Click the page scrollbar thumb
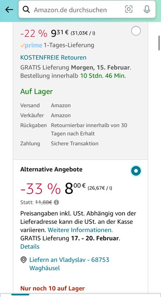The width and height of the screenshot is (161, 297). click(159, 43)
